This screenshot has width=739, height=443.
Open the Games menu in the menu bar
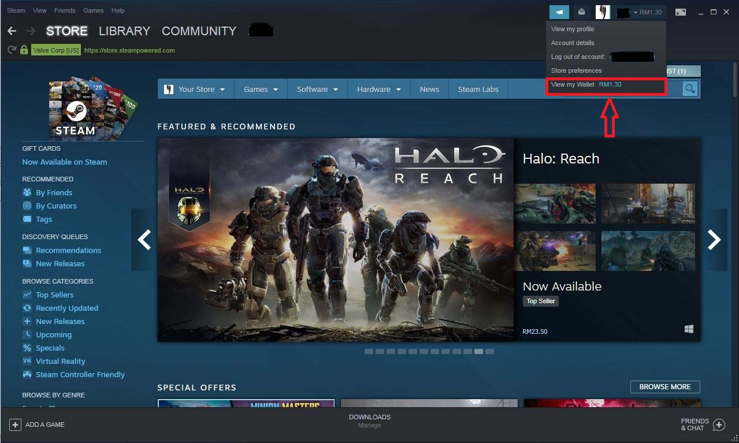93,10
